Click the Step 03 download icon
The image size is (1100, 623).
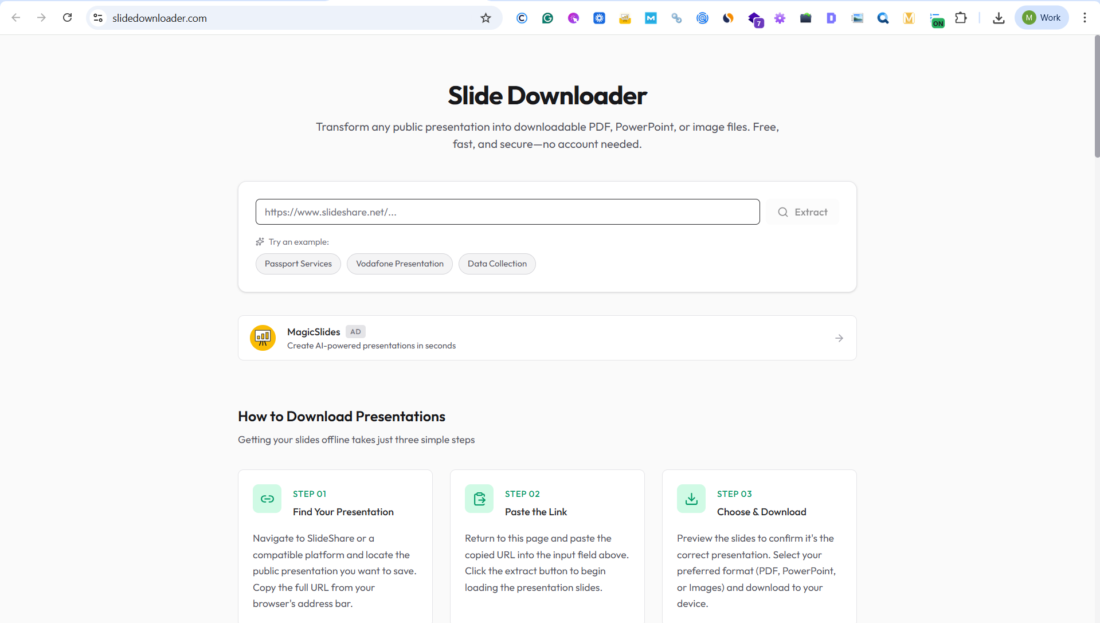point(691,499)
